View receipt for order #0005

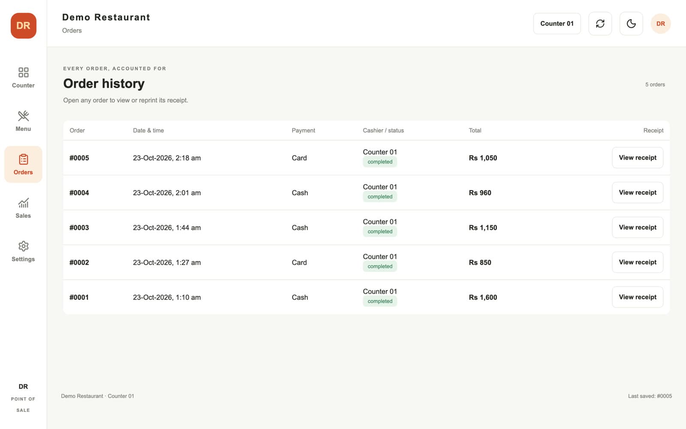coord(638,157)
